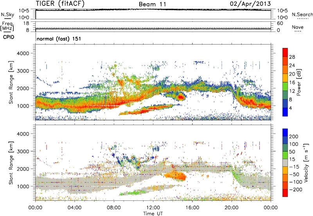The width and height of the screenshot is (313, 216).
Task: Click the '04:00' time tick label
Action: (x=75, y=208)
